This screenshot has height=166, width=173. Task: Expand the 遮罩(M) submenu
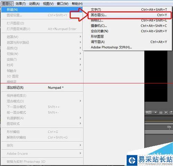42,37
